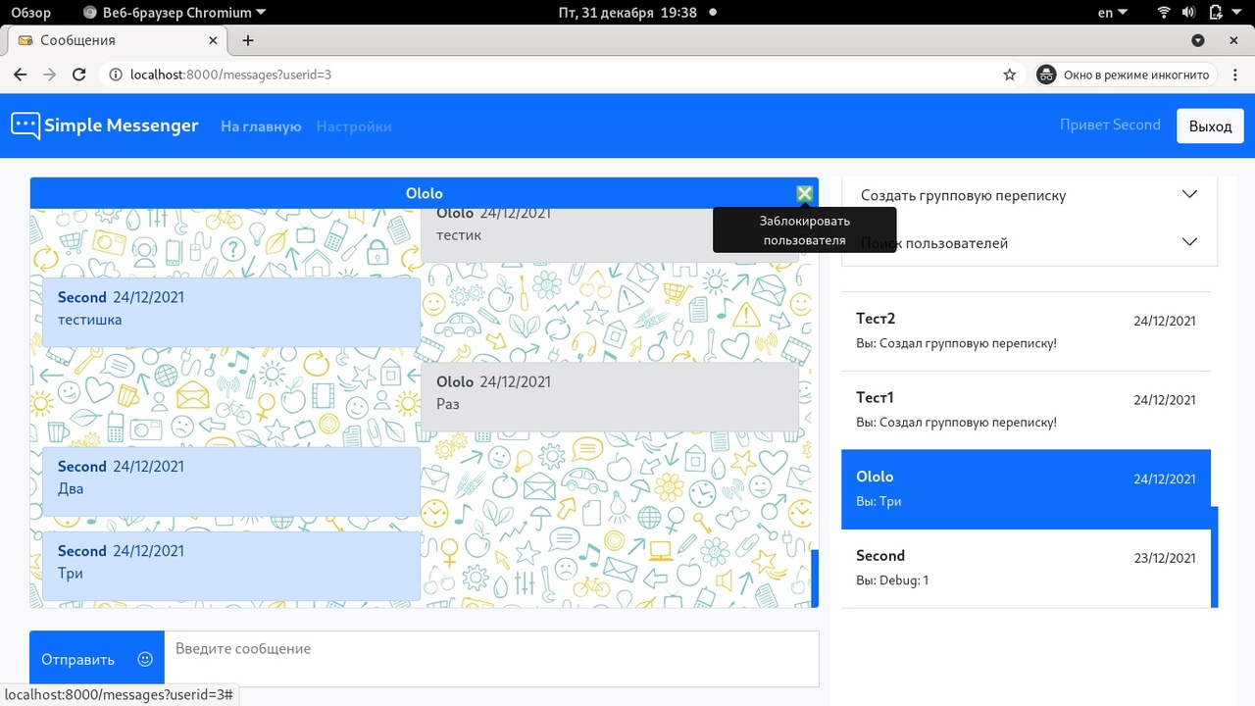Image resolution: width=1255 pixels, height=706 pixels.
Task: Click the Simple Messenger chat bubble logo
Action: [25, 126]
